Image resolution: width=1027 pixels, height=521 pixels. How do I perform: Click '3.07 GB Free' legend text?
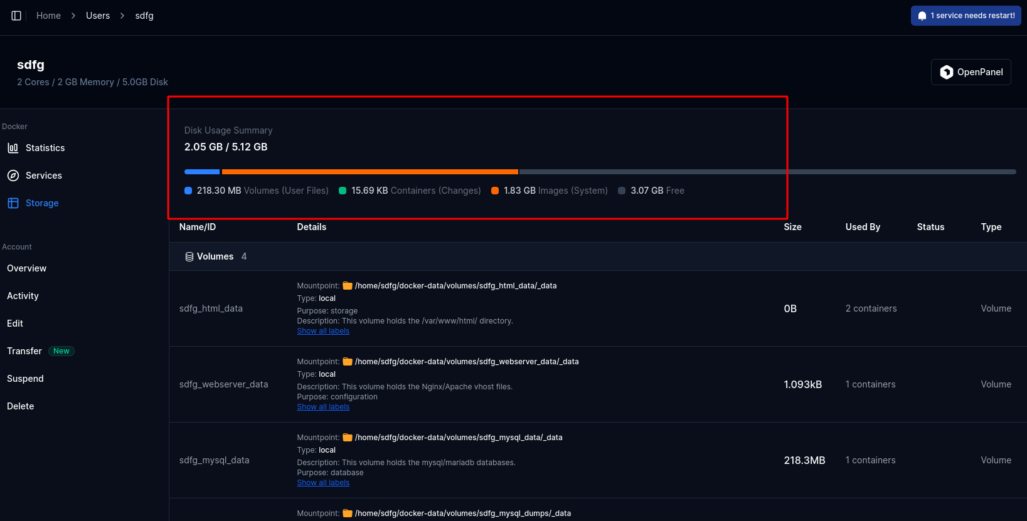tap(657, 191)
